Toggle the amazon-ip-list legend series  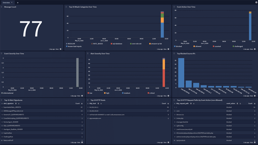(x=155, y=44)
